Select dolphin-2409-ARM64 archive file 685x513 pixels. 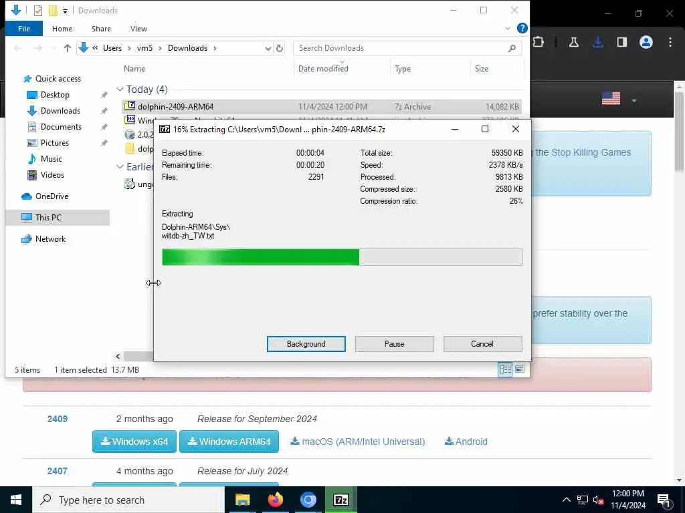click(322, 106)
